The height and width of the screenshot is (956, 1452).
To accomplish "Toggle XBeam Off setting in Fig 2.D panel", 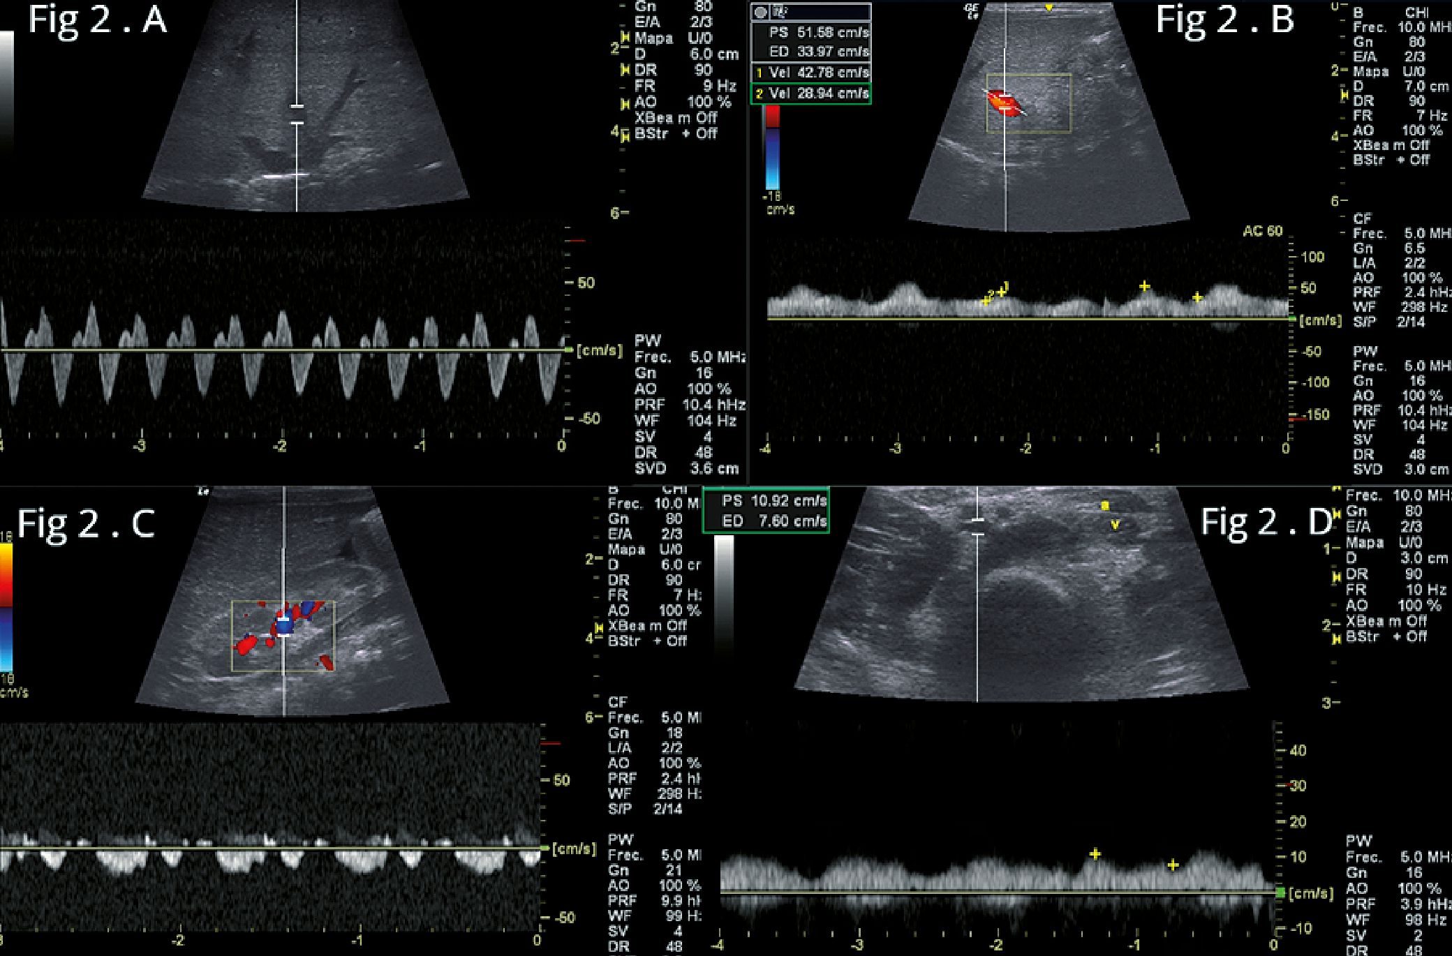I will [x=1386, y=621].
